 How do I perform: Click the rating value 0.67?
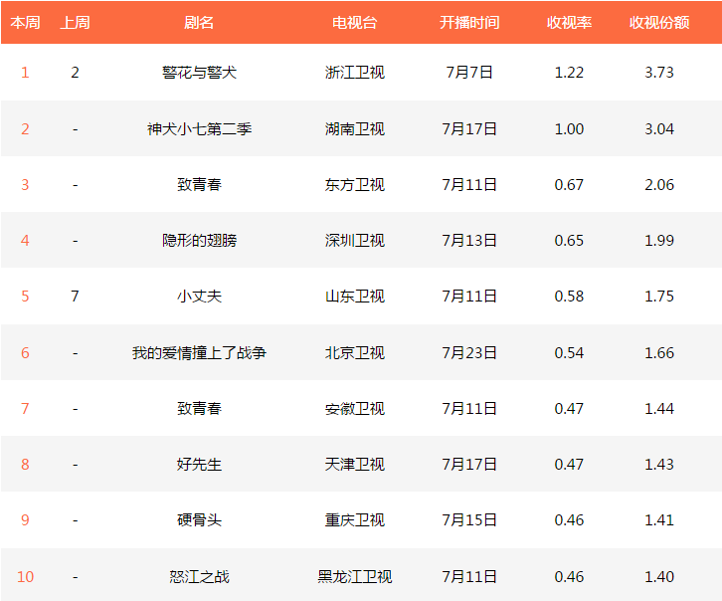pos(569,185)
